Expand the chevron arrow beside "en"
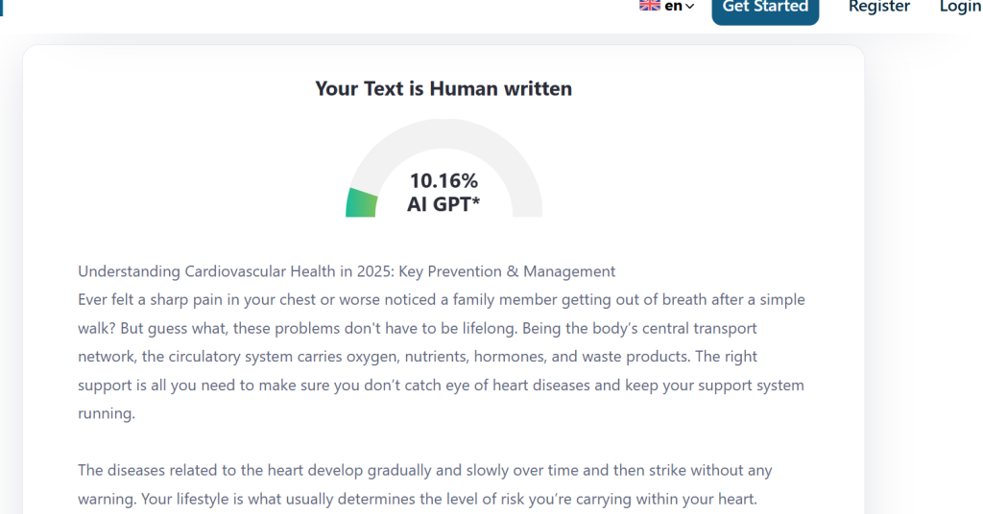This screenshot has height=514, width=983. (689, 7)
